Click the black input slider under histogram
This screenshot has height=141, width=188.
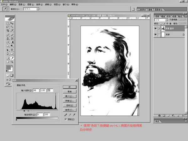coord(24,111)
